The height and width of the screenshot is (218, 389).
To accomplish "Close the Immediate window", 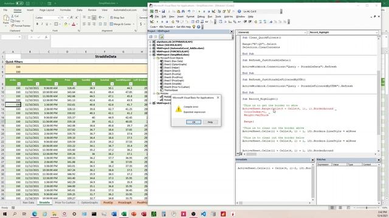I will pyautogui.click(x=312, y=160).
